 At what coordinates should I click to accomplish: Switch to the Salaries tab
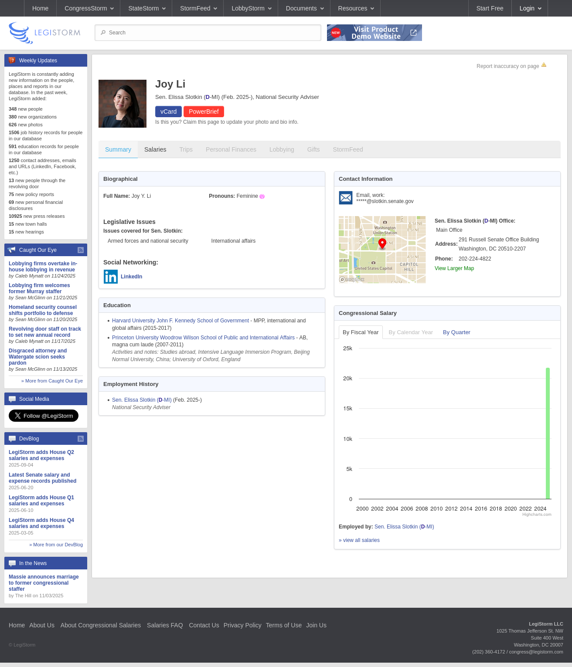coord(155,149)
